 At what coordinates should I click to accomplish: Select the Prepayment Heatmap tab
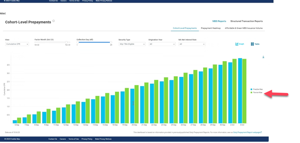pyautogui.click(x=211, y=28)
